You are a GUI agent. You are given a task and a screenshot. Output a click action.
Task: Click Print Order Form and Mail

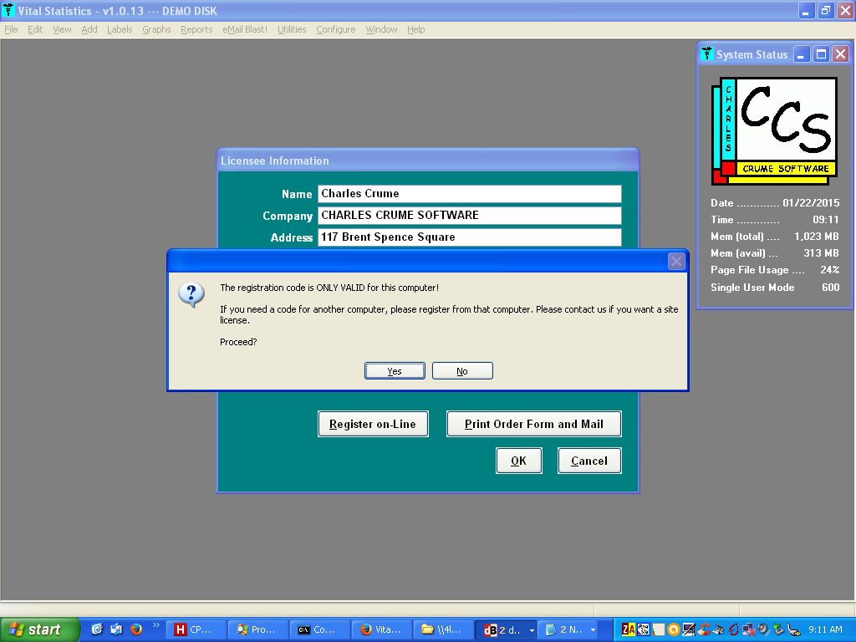pyautogui.click(x=534, y=424)
